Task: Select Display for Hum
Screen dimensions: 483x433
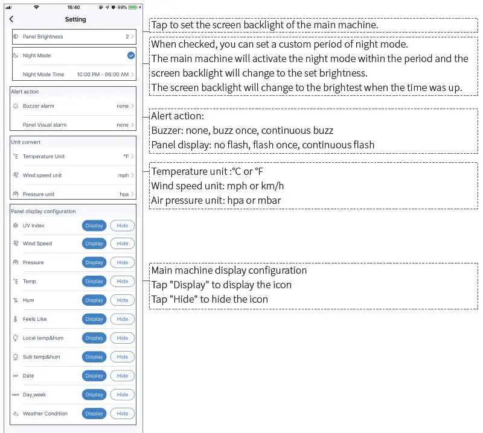Action: tap(94, 300)
